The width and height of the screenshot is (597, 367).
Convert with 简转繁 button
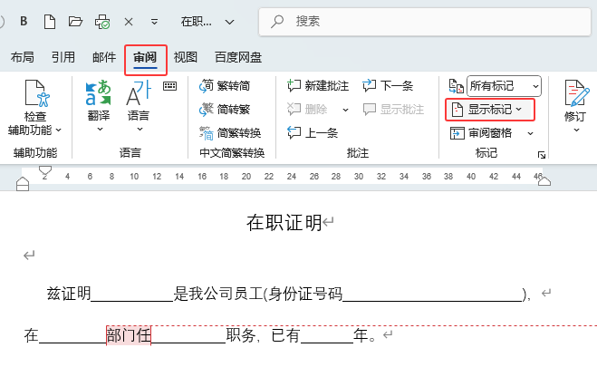[x=225, y=110]
